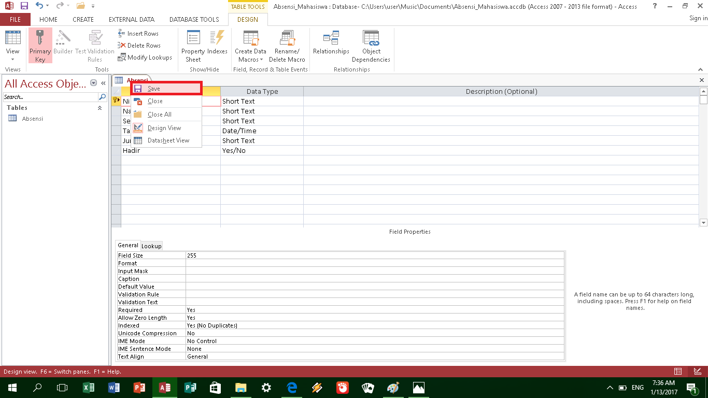Switch to Lookup tab in Field Properties

tap(151, 246)
